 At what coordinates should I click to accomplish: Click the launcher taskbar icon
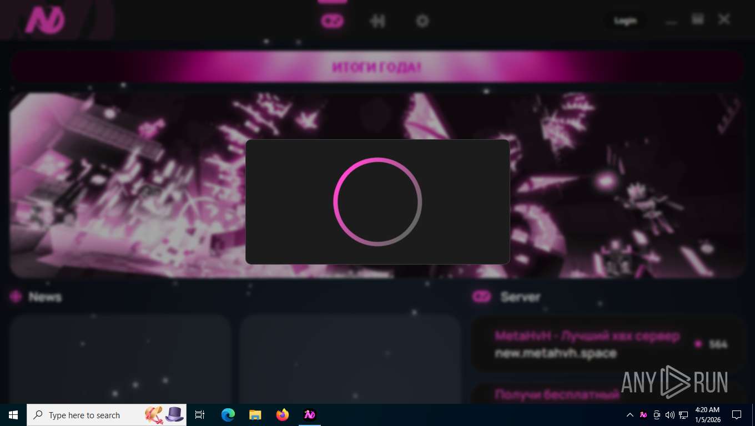310,415
